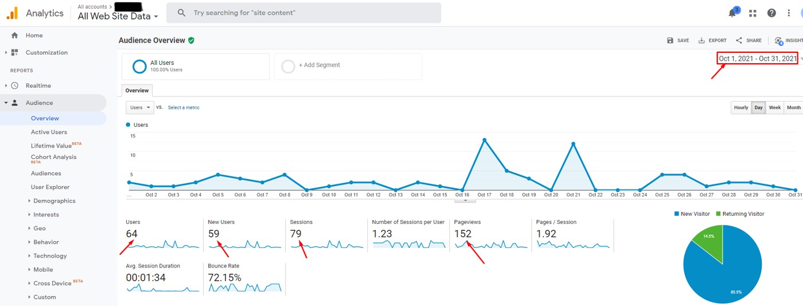The width and height of the screenshot is (803, 306).
Task: Click the Bounce Rate 72.15% card
Action: tap(244, 278)
